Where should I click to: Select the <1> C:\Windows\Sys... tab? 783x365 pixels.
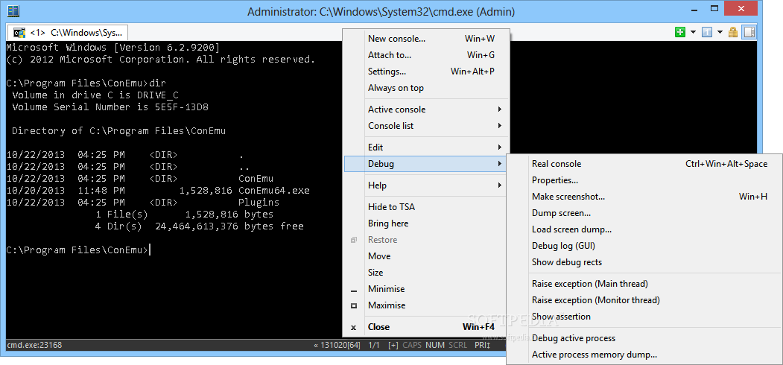[x=67, y=33]
